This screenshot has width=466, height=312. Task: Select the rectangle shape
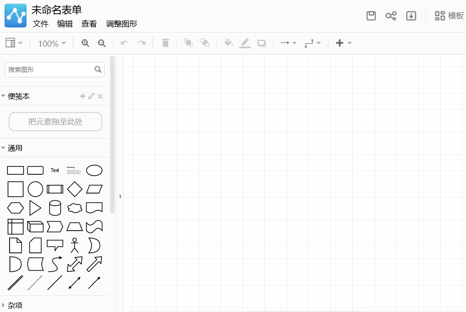(x=16, y=170)
